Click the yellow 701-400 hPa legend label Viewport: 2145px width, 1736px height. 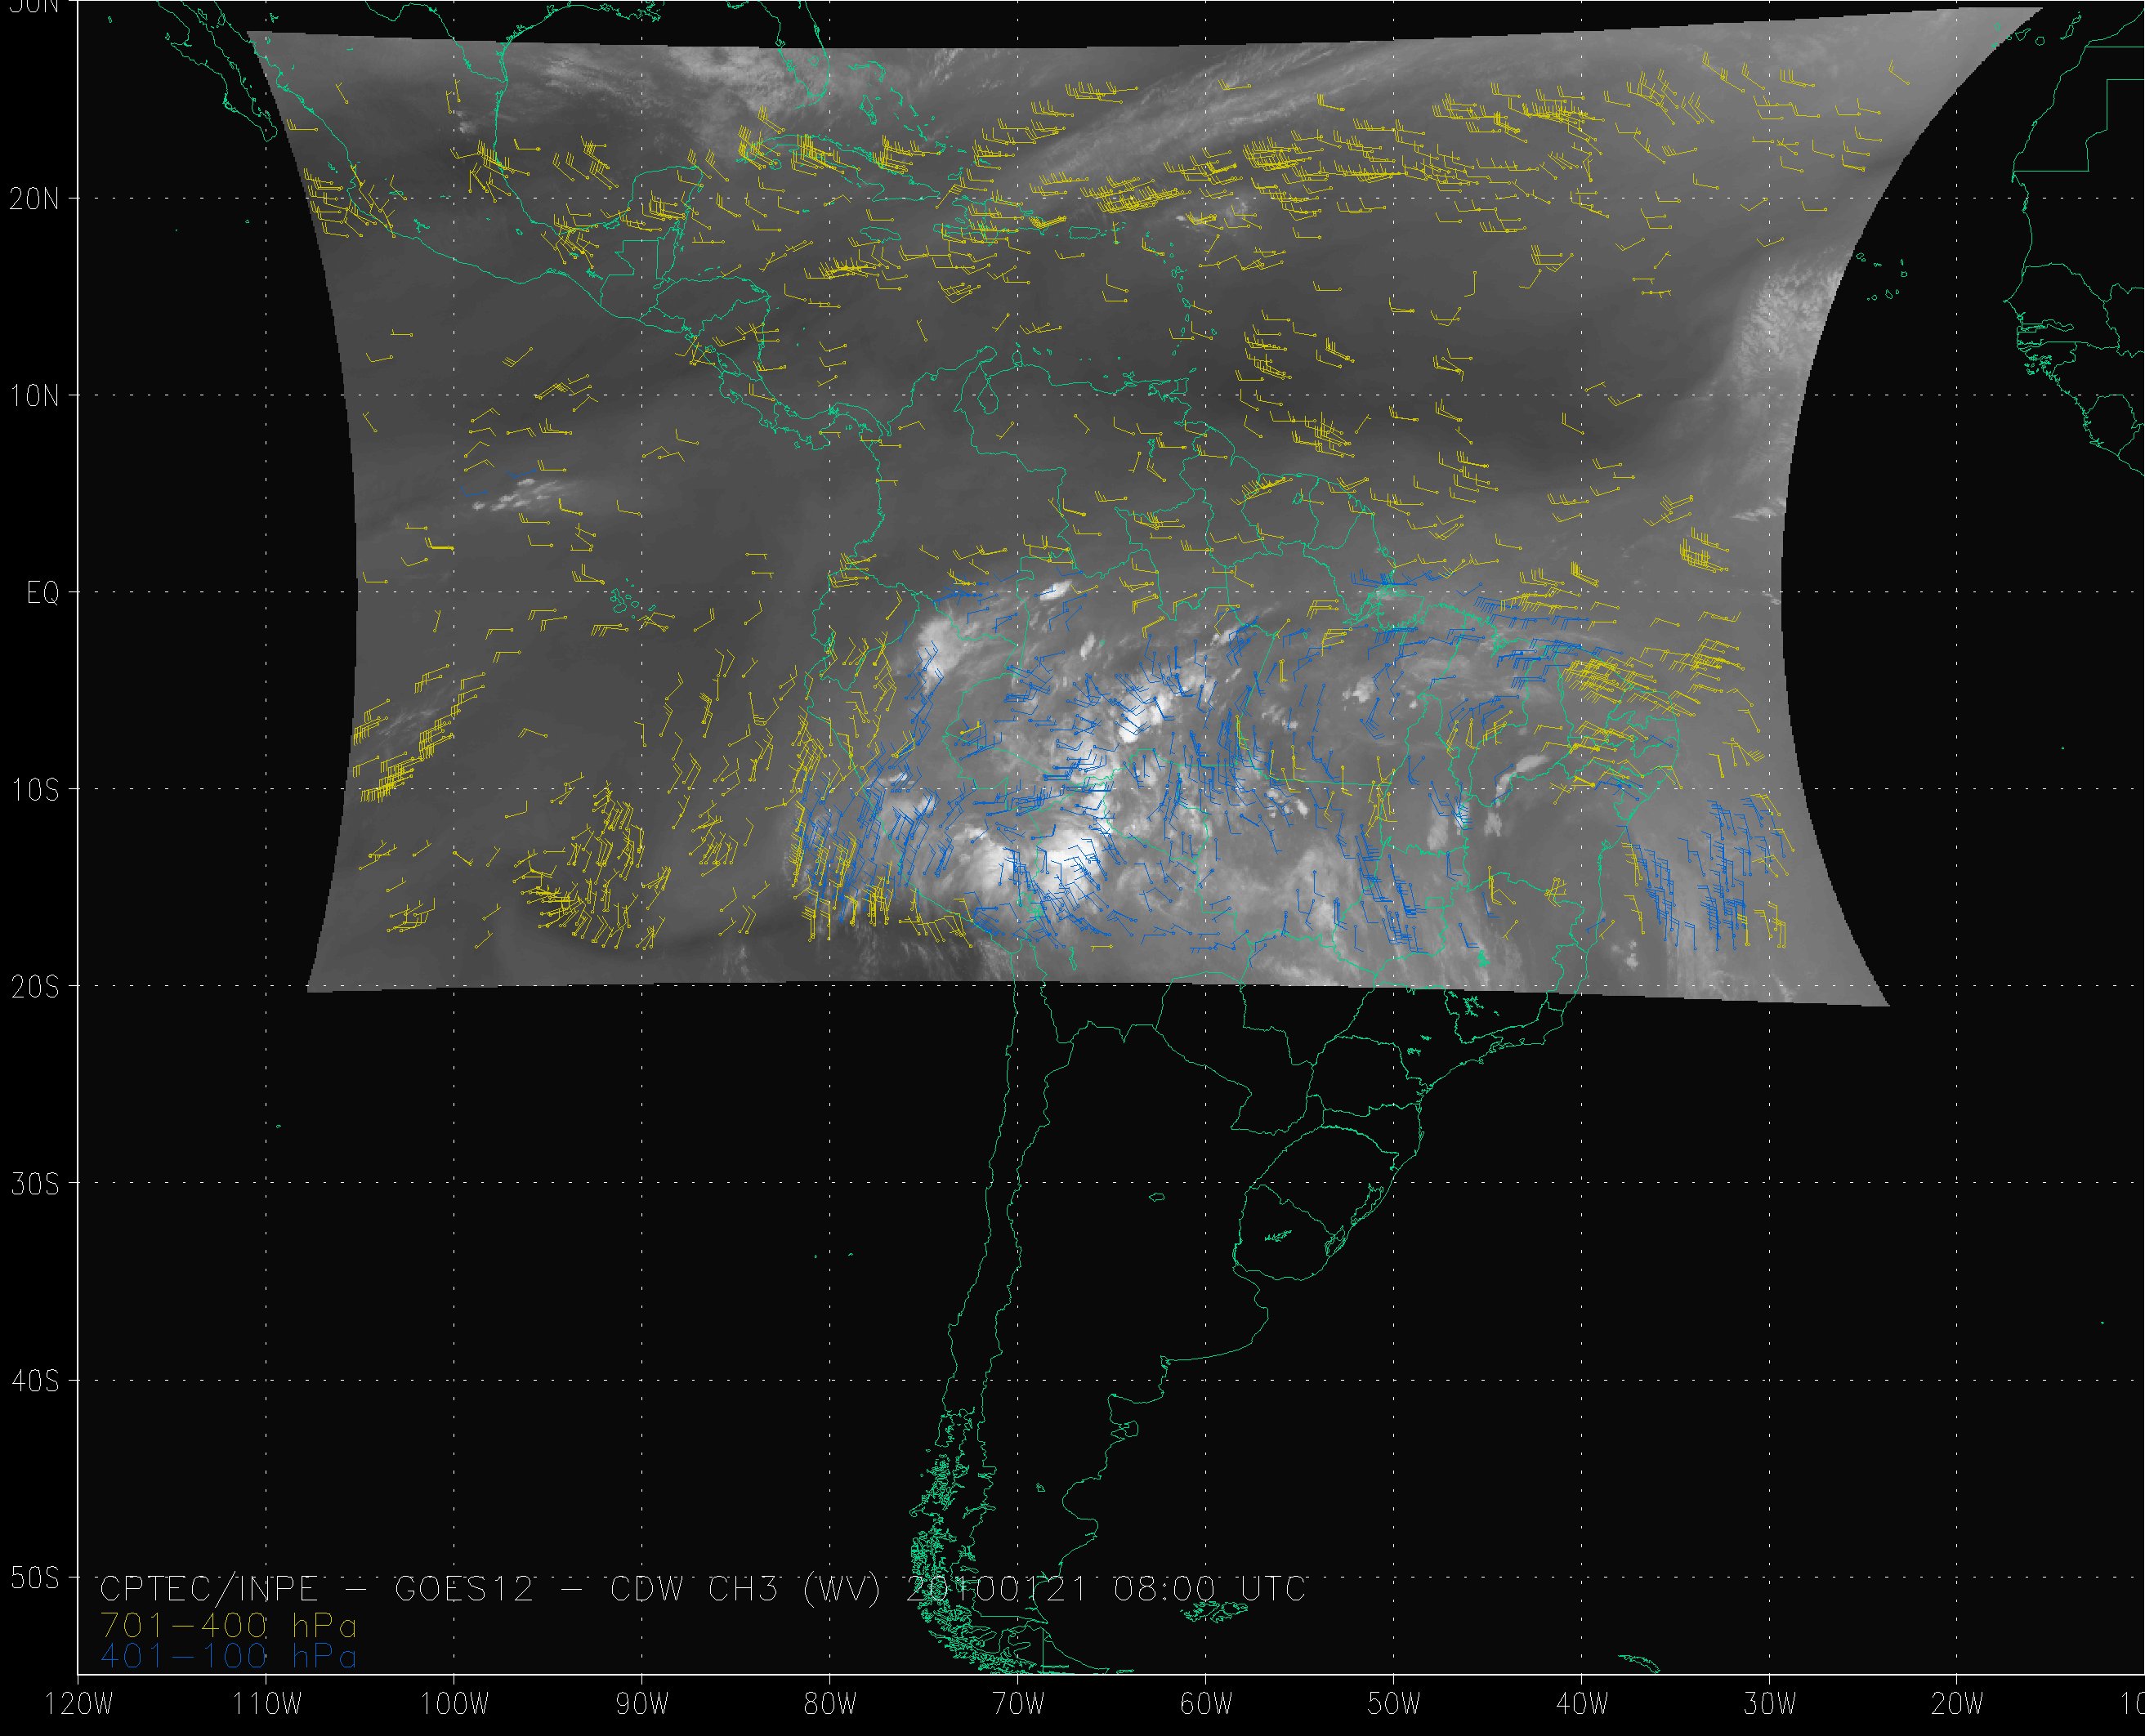click(x=228, y=1626)
